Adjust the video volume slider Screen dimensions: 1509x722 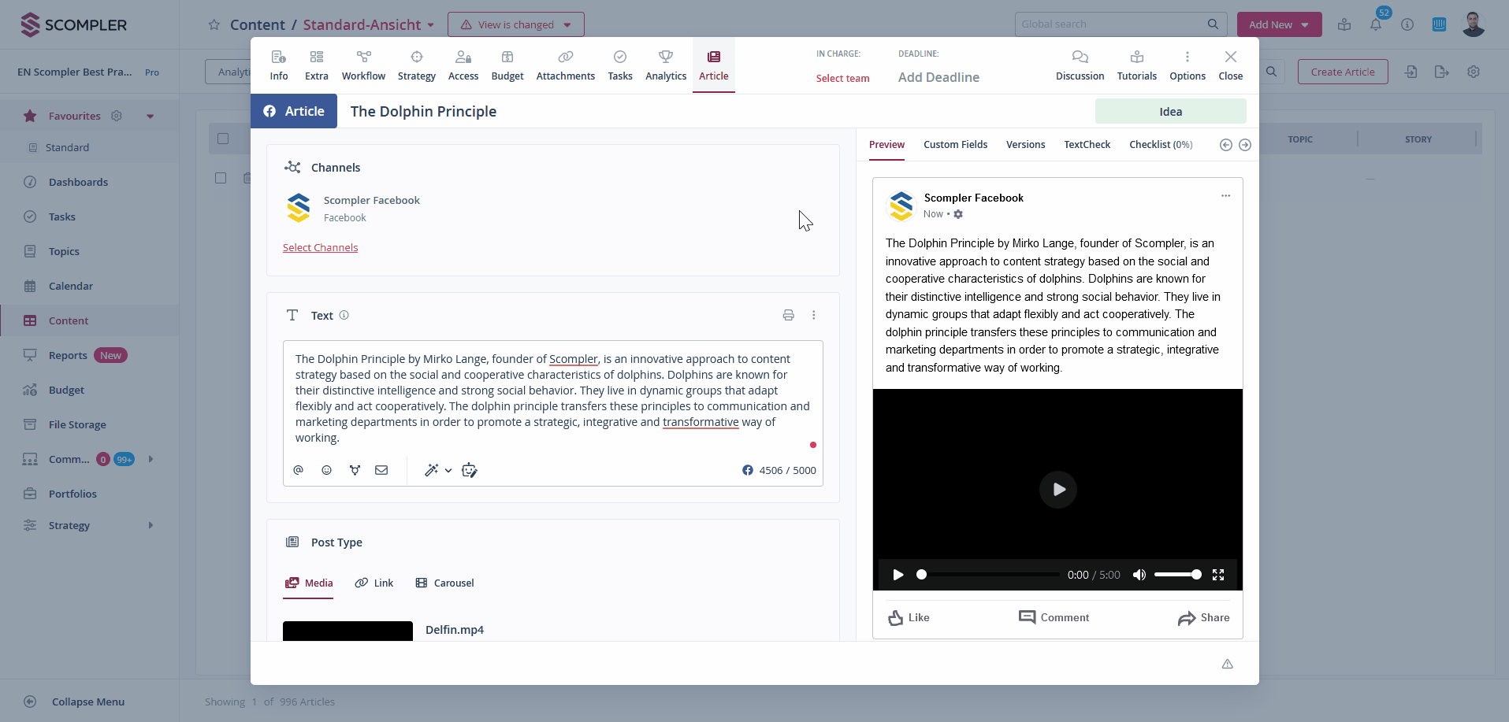coord(1177,575)
